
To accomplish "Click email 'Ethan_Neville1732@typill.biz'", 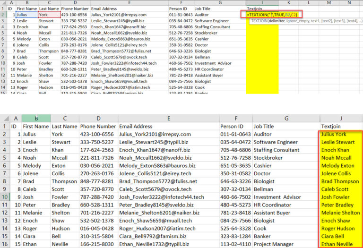I will [x=169, y=244].
